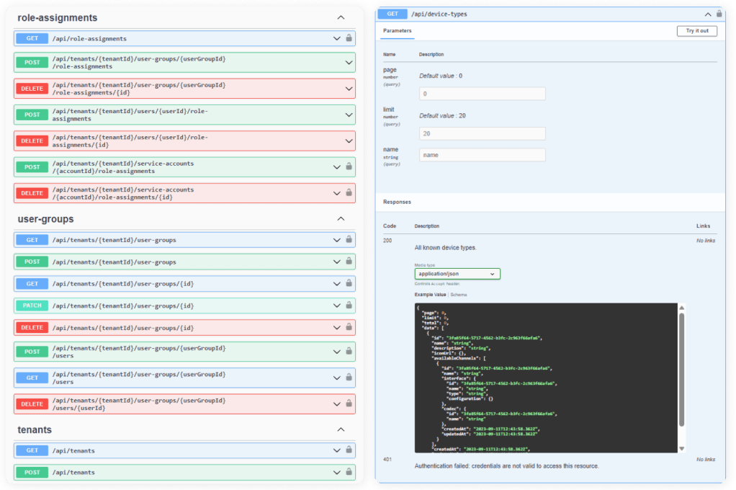The image size is (736, 490).
Task: Click lock icon on GET /api/role-assignments
Action: pos(349,38)
